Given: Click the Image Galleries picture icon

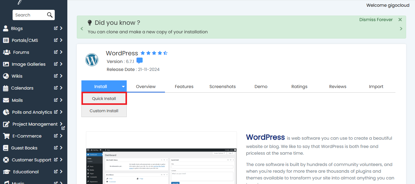Looking at the screenshot, I should pos(6,64).
